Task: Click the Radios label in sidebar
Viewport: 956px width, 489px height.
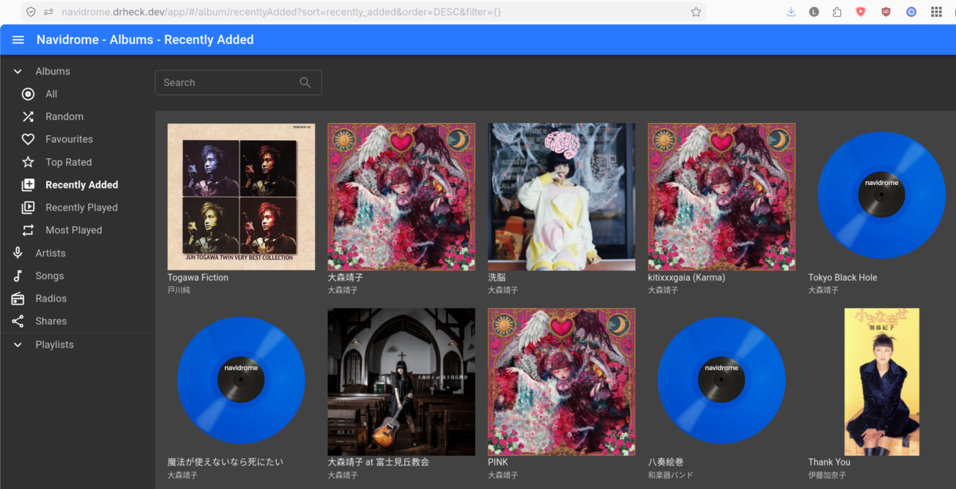Action: 51,299
